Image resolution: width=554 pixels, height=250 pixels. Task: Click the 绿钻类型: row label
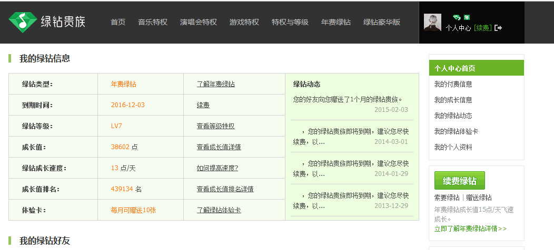pyautogui.click(x=37, y=84)
